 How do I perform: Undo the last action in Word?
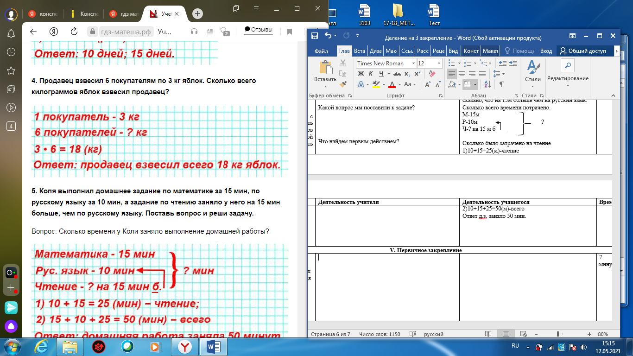click(328, 36)
